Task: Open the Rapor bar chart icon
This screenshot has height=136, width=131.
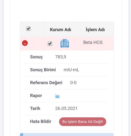Action: tap(57, 96)
